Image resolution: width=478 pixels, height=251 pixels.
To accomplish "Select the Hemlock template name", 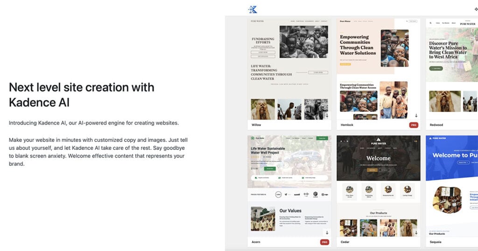I will tap(347, 125).
